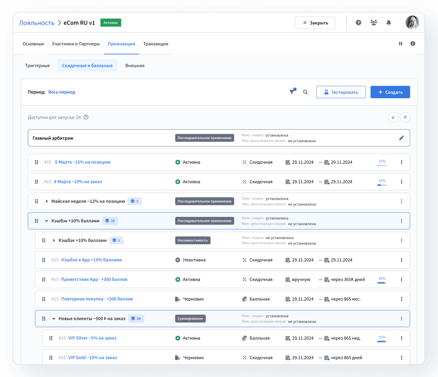The height and width of the screenshot is (377, 438).
Task: Open the team members icon in the header
Action: click(374, 22)
